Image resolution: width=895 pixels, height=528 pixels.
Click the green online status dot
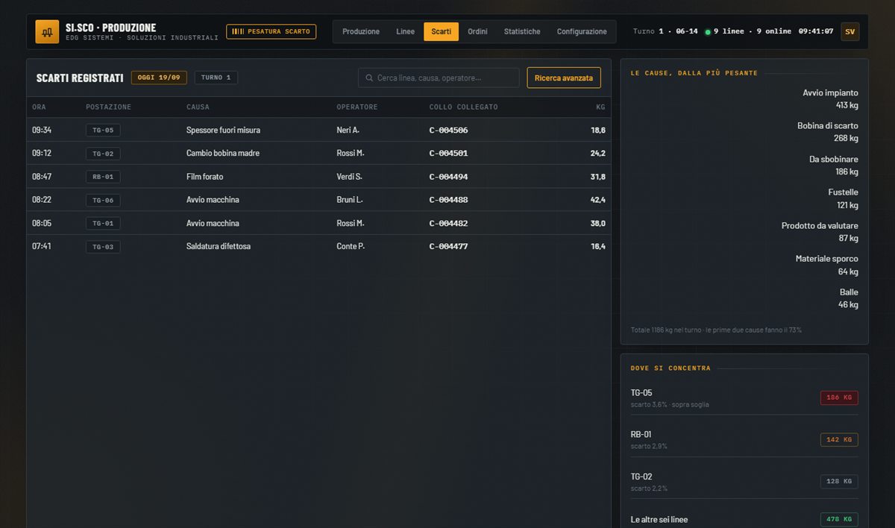tap(708, 32)
